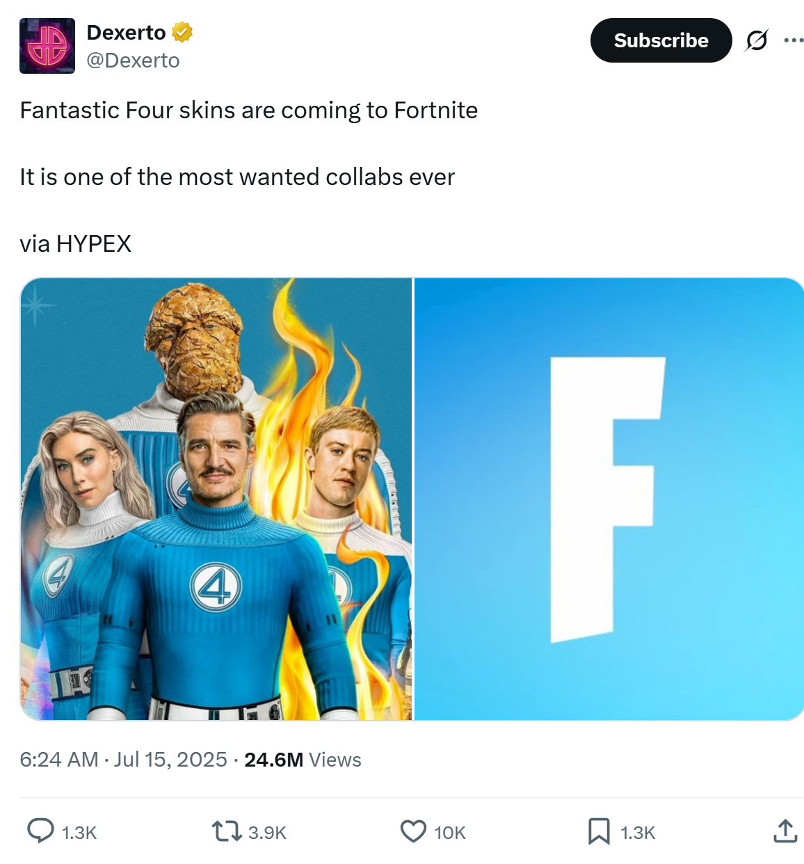Open the Grok slash-circle icon
Image resolution: width=804 pixels, height=864 pixels.
point(757,40)
